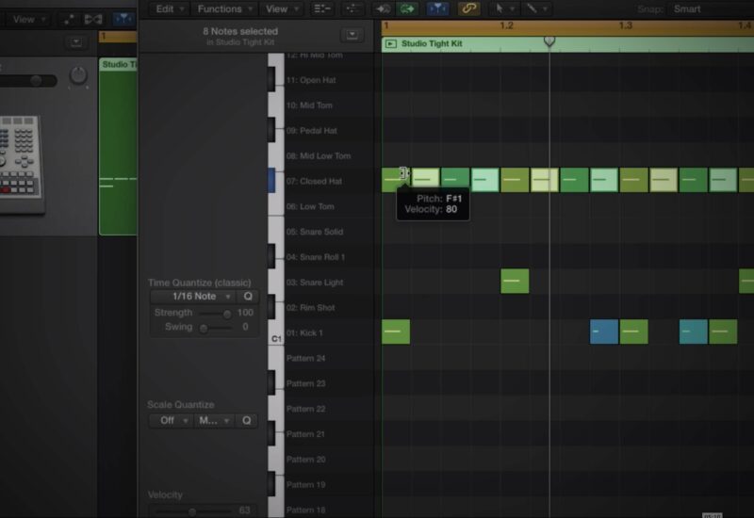Open the piano roll View menu

click(x=282, y=8)
